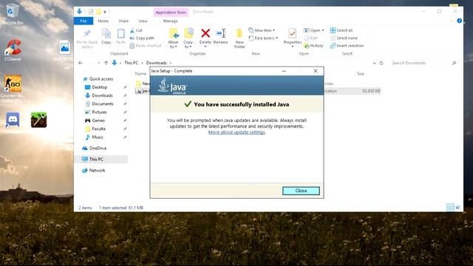Click the History ribbon icon

coord(313,46)
